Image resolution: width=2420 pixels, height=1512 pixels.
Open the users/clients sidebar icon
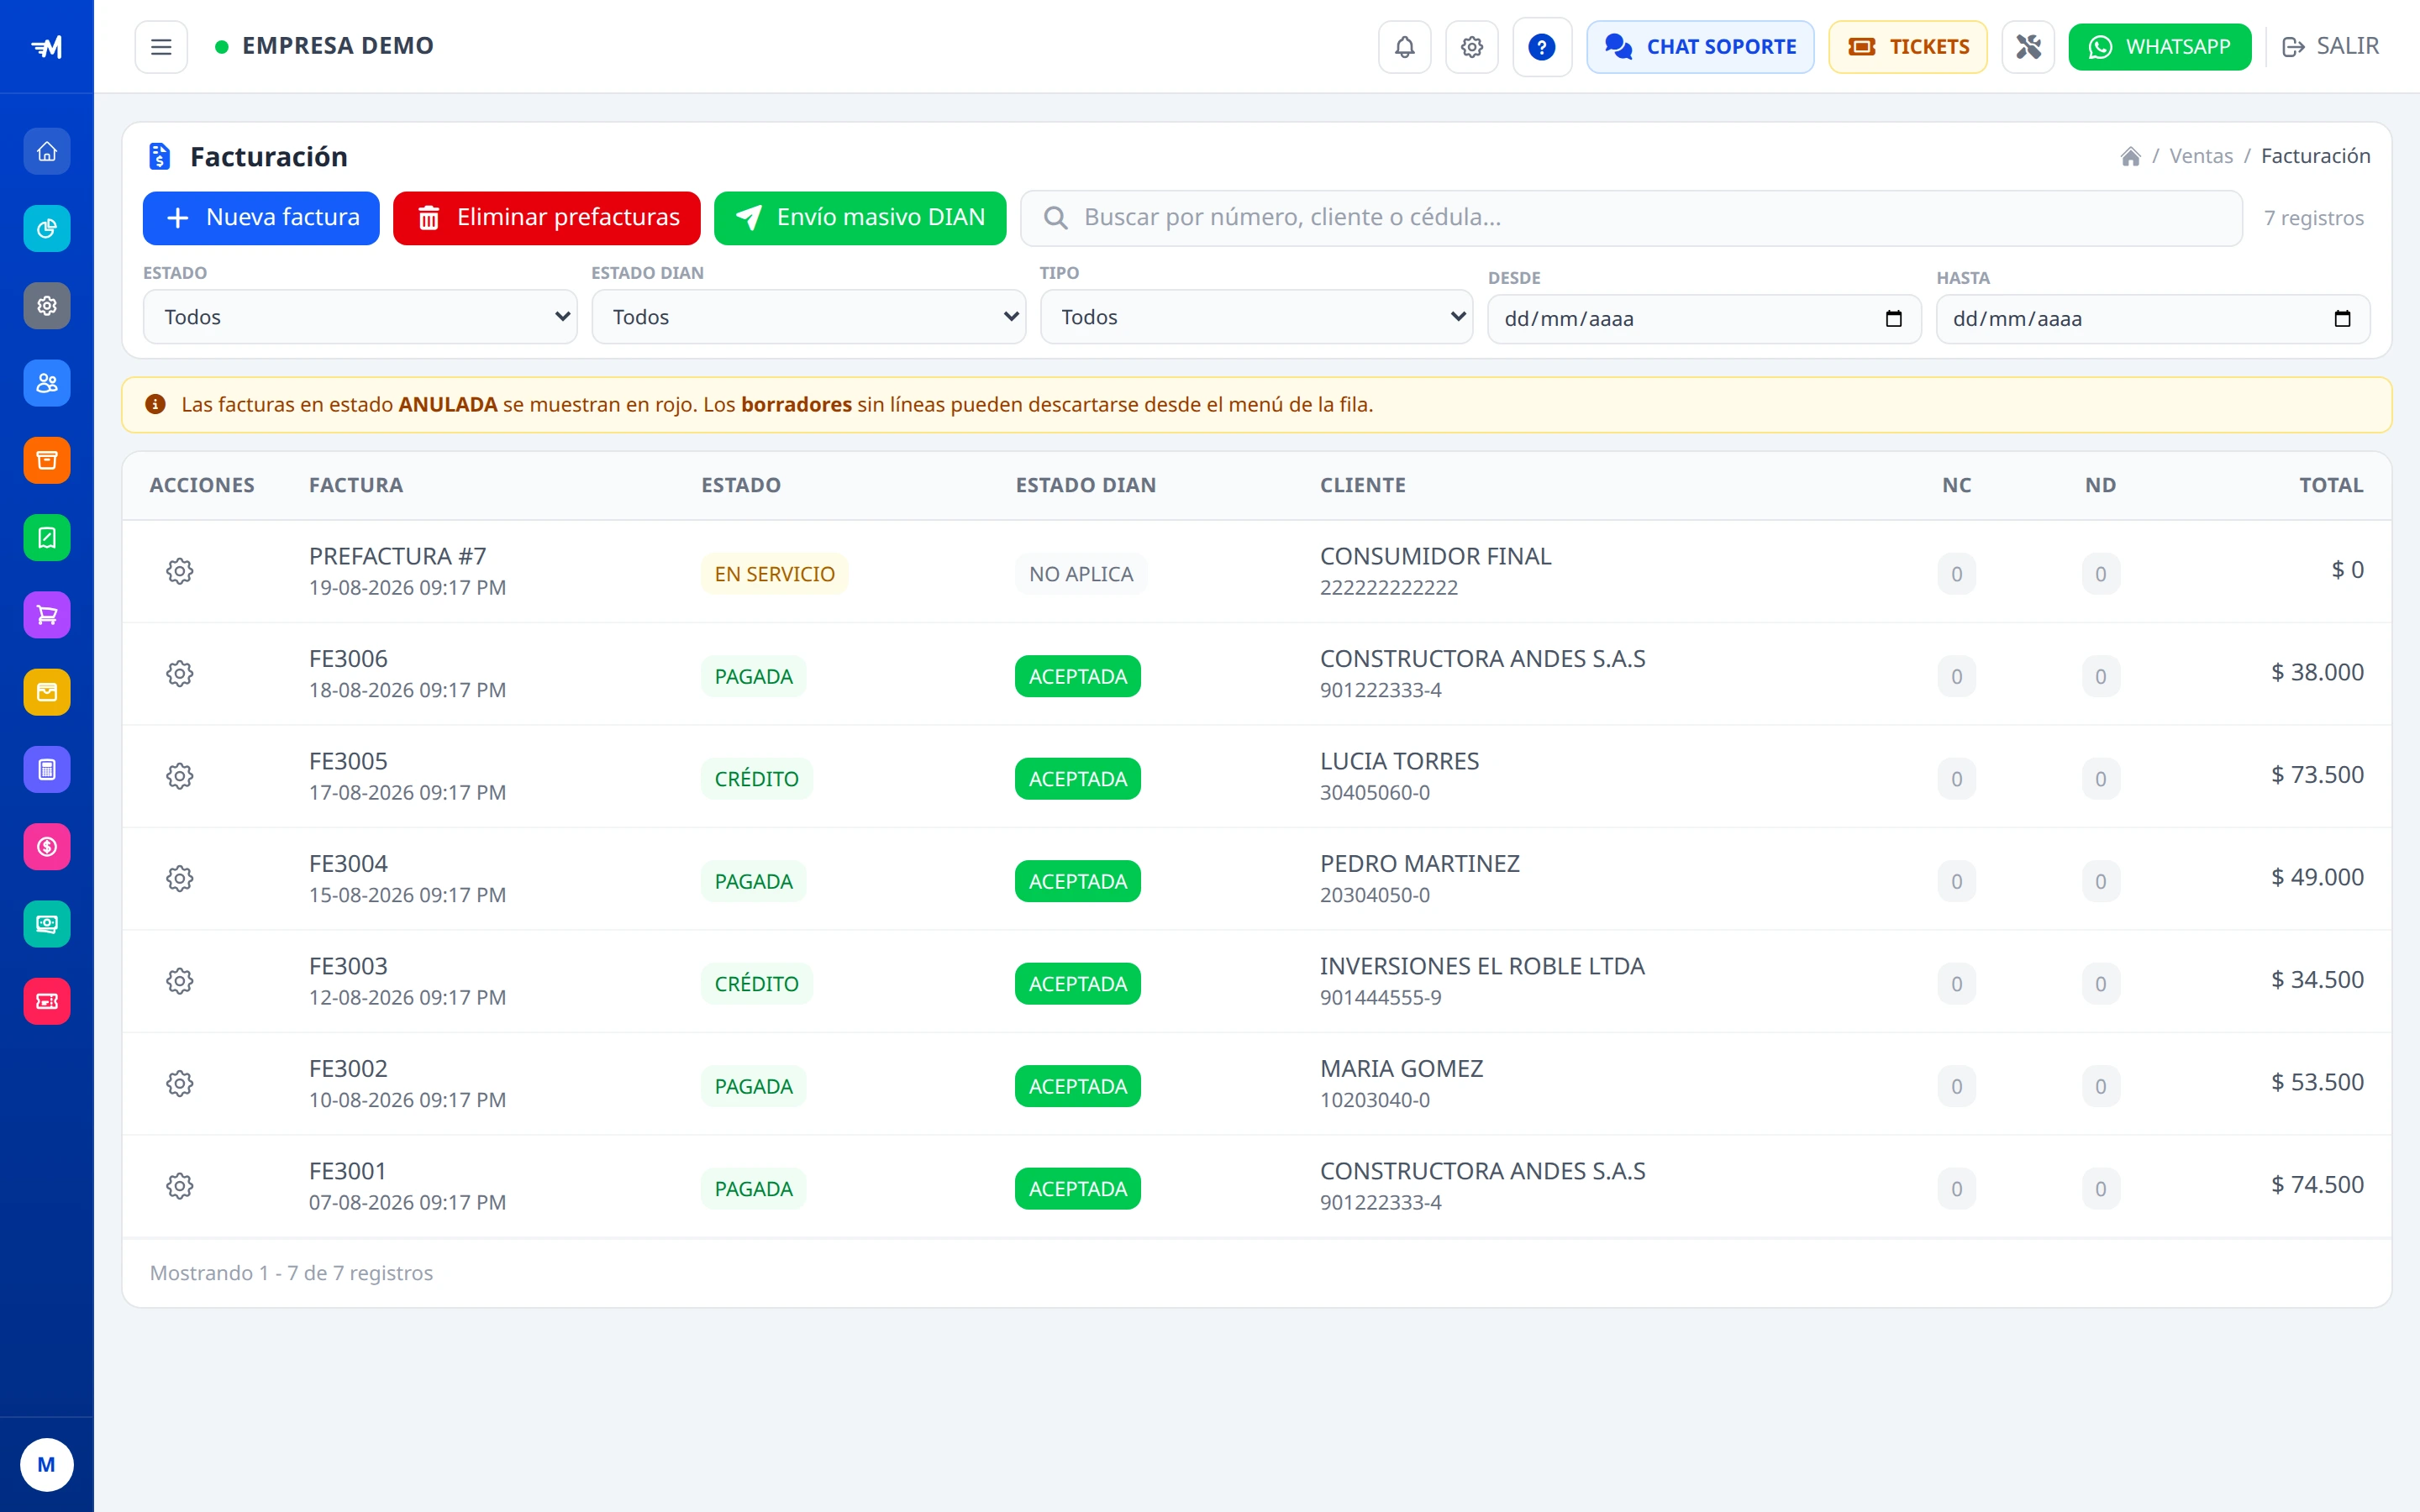coord(47,383)
